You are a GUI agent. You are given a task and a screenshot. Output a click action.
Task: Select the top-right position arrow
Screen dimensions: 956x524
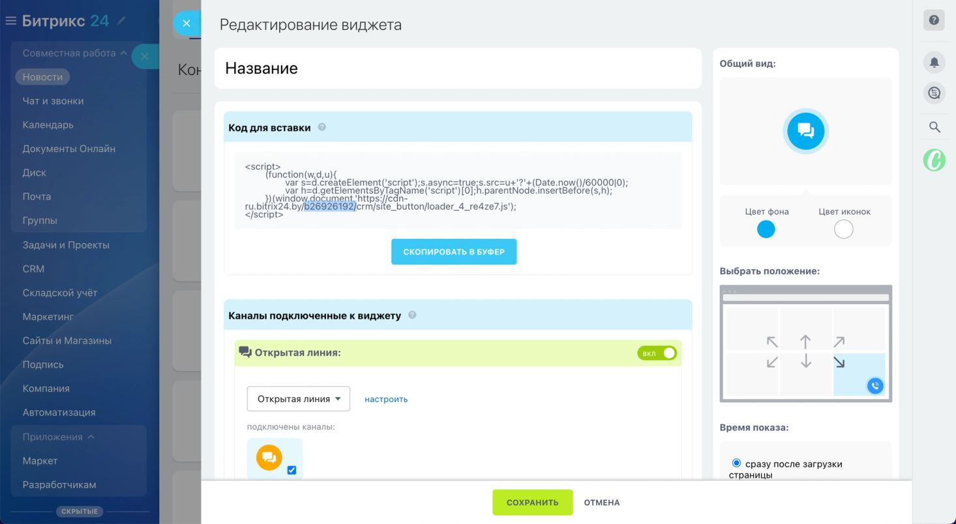point(839,341)
